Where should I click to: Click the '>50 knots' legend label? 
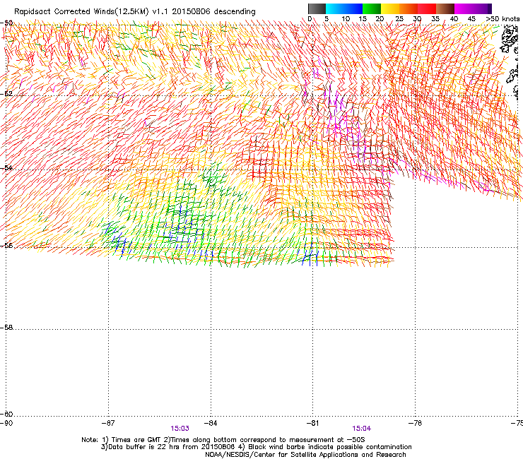(x=503, y=19)
